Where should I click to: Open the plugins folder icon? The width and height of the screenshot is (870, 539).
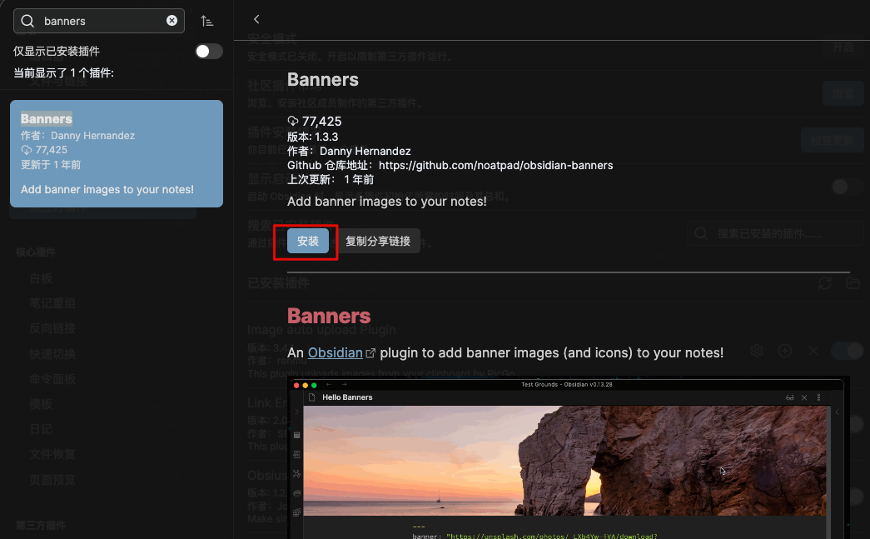tap(852, 283)
